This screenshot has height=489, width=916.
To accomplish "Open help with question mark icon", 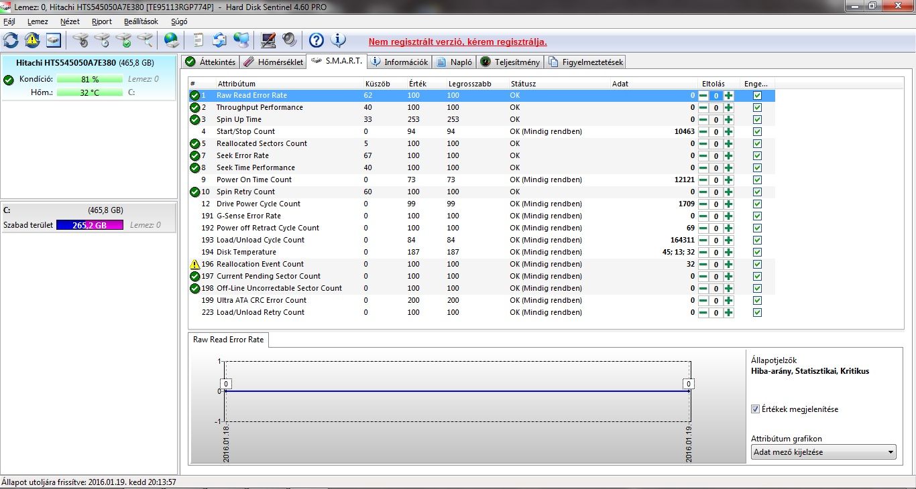I will pos(317,40).
